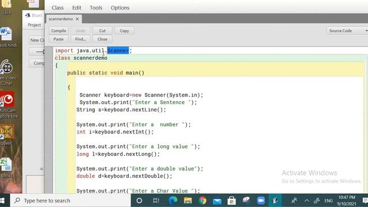
Task: Click ENG language indicator
Action: (x=328, y=201)
